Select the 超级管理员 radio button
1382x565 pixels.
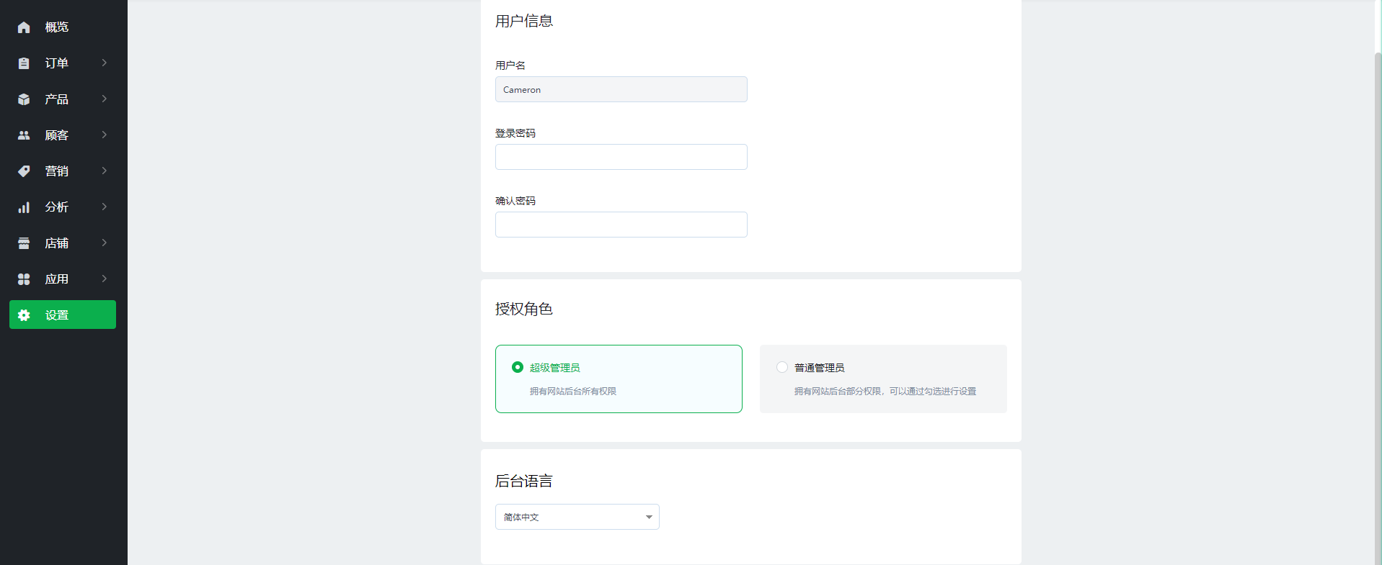[518, 367]
